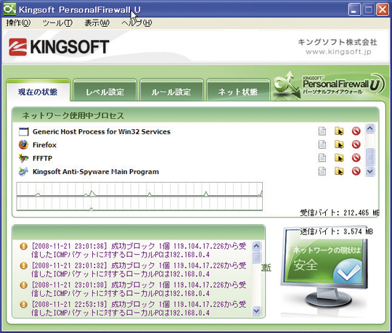Image resolution: width=392 pixels, height=333 pixels.
Task: Block Firefox with its red prohibit icon
Action: [356, 144]
